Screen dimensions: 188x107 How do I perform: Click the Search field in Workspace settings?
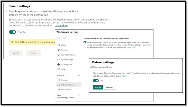click(69, 38)
